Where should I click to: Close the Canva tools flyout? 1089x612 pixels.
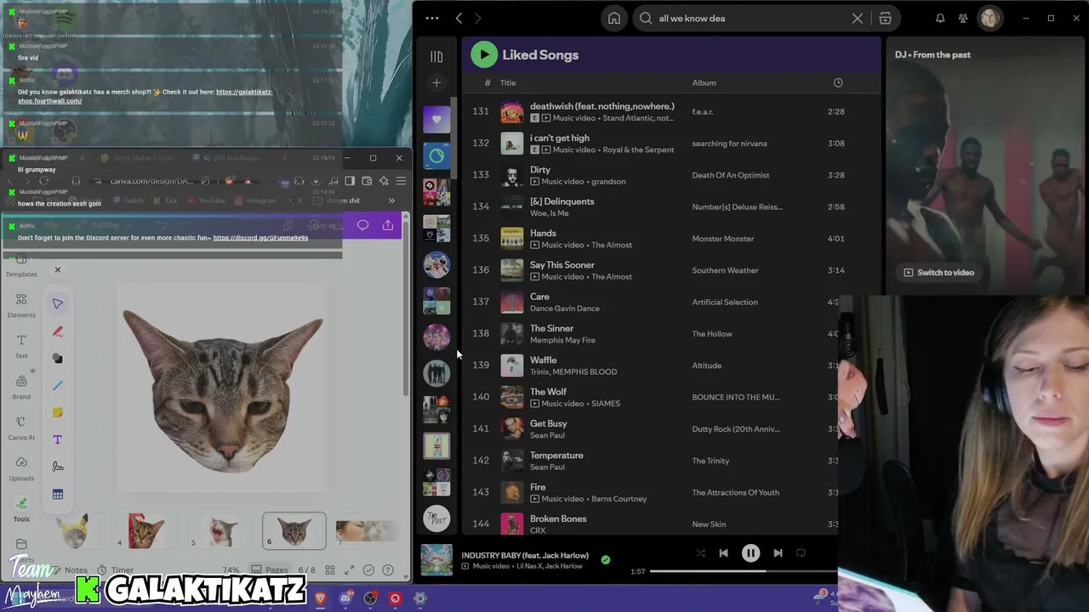click(x=58, y=270)
